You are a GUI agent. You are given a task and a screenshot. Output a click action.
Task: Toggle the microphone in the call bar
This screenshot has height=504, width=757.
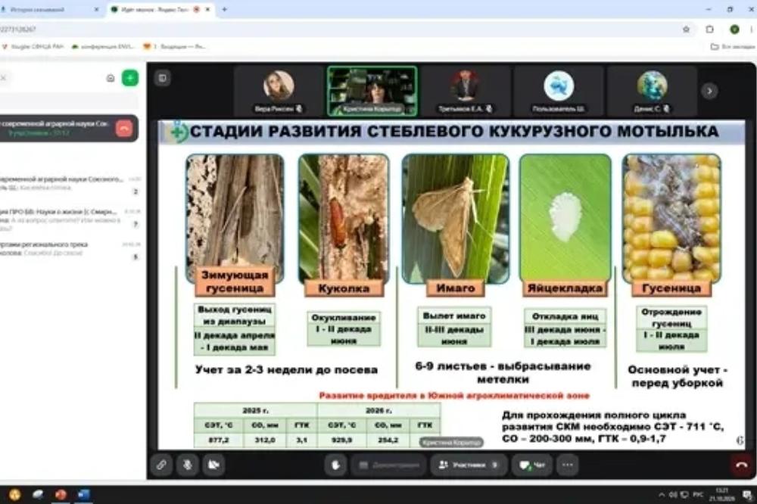(187, 465)
